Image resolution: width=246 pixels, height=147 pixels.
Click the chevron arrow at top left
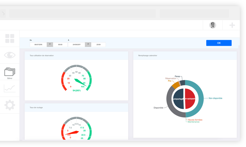(x=4, y=14)
